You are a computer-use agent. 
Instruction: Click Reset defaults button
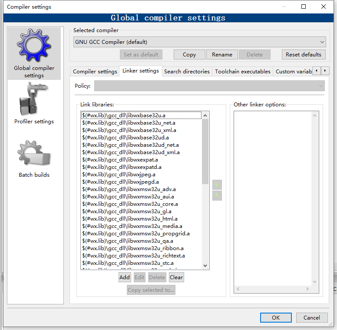pos(304,55)
